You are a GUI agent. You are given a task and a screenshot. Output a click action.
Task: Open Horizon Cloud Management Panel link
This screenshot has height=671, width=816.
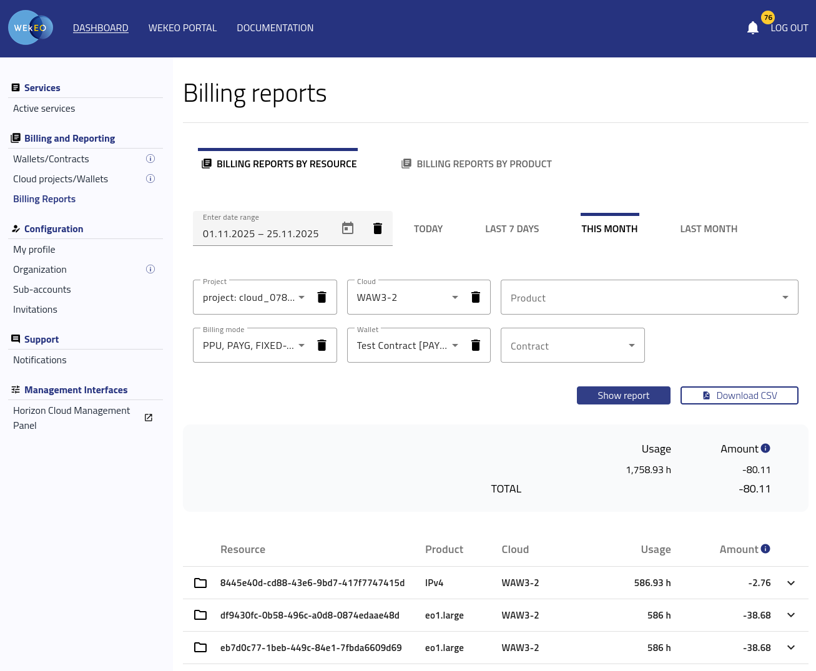click(x=72, y=418)
